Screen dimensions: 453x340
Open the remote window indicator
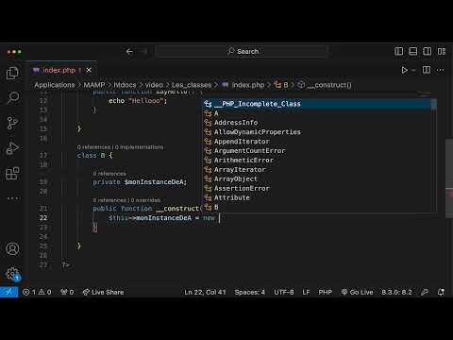click(8, 292)
